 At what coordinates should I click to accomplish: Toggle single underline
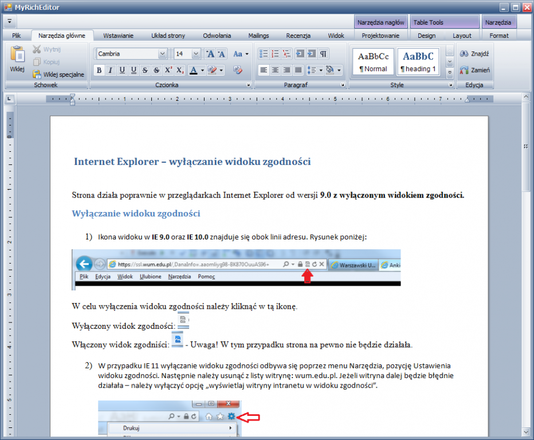point(122,70)
